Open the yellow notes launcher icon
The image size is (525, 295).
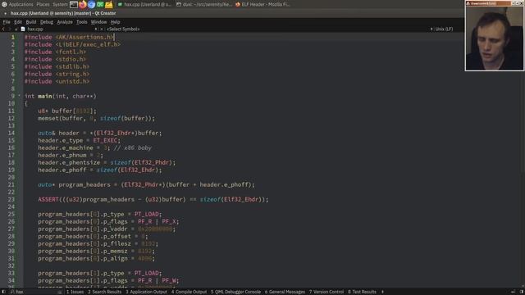click(109, 5)
